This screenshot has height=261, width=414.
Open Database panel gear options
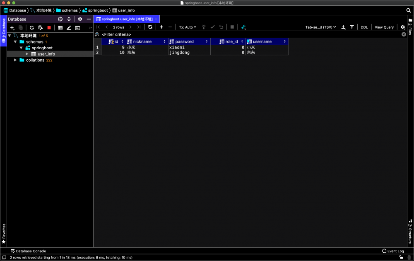80,19
